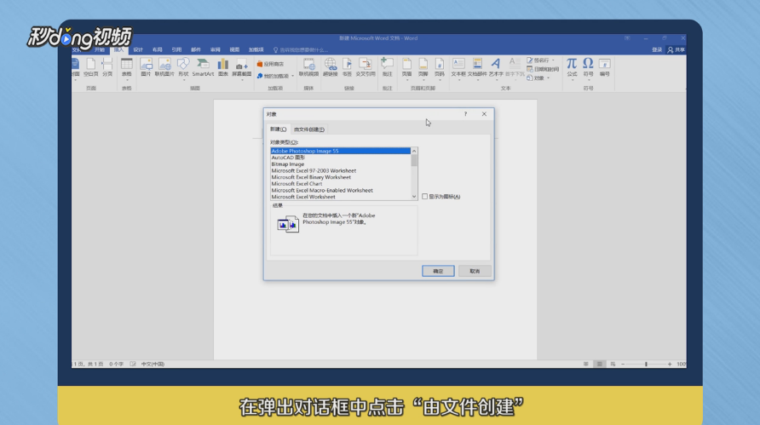Click the language indicator 中文(中国)
This screenshot has height=425, width=760.
pyautogui.click(x=153, y=364)
